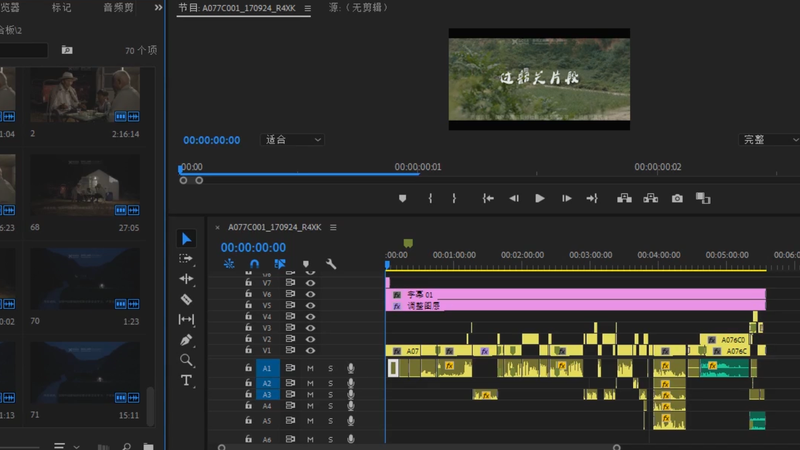Open the zoom level dropdown 适合
This screenshot has width=800, height=450.
point(292,140)
